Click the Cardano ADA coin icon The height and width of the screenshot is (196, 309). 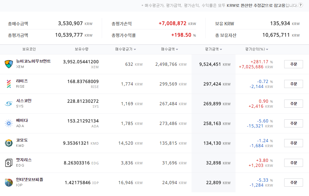[x=8, y=123]
